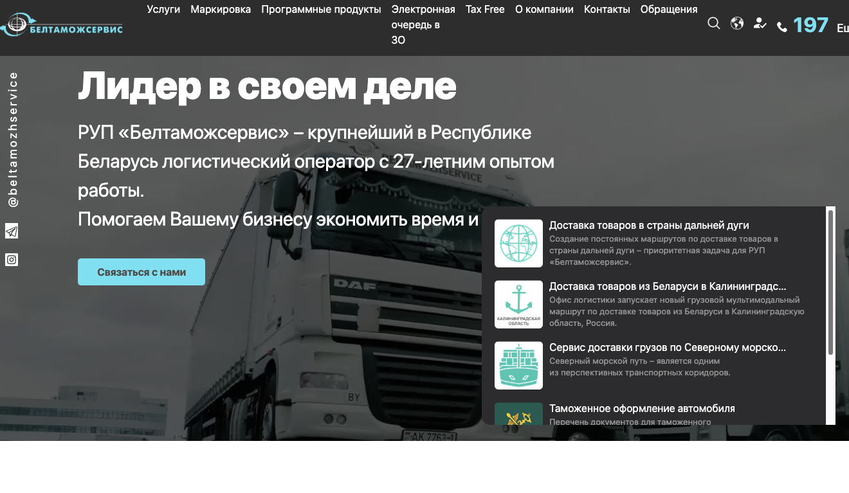Open Электронная очередь в ЗО

[423, 24]
